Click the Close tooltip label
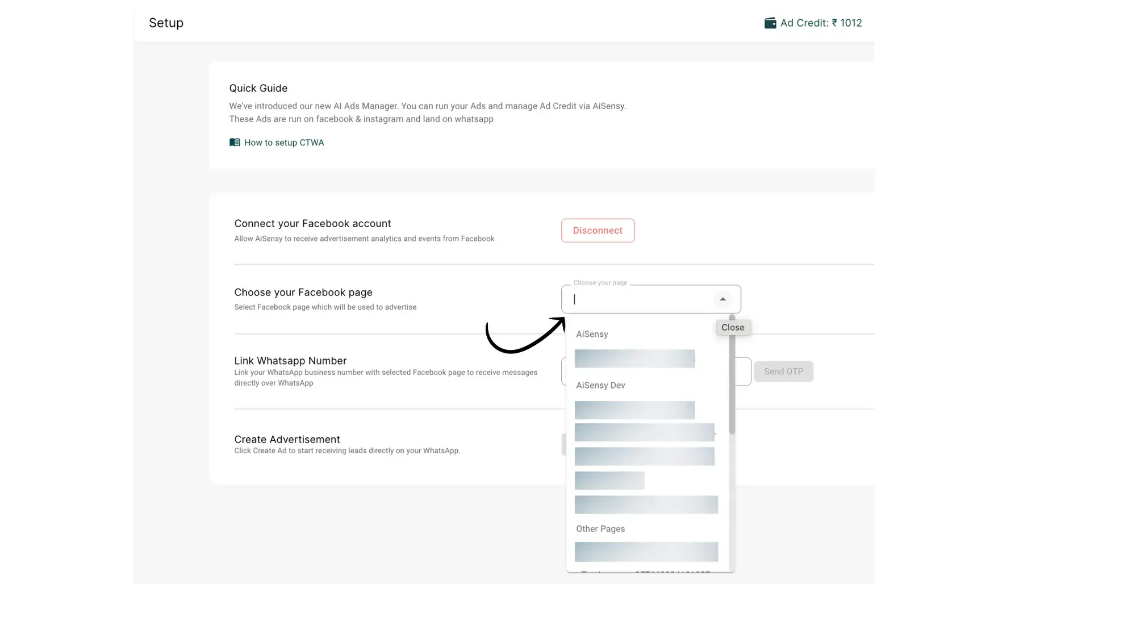The height and width of the screenshot is (639, 1136). (733, 328)
